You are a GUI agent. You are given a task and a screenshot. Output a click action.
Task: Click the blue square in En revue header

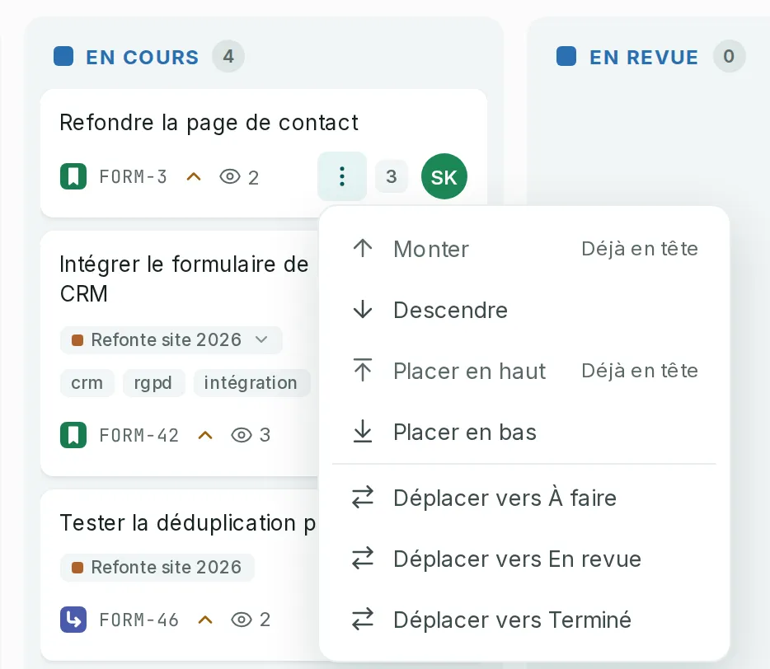pos(566,56)
